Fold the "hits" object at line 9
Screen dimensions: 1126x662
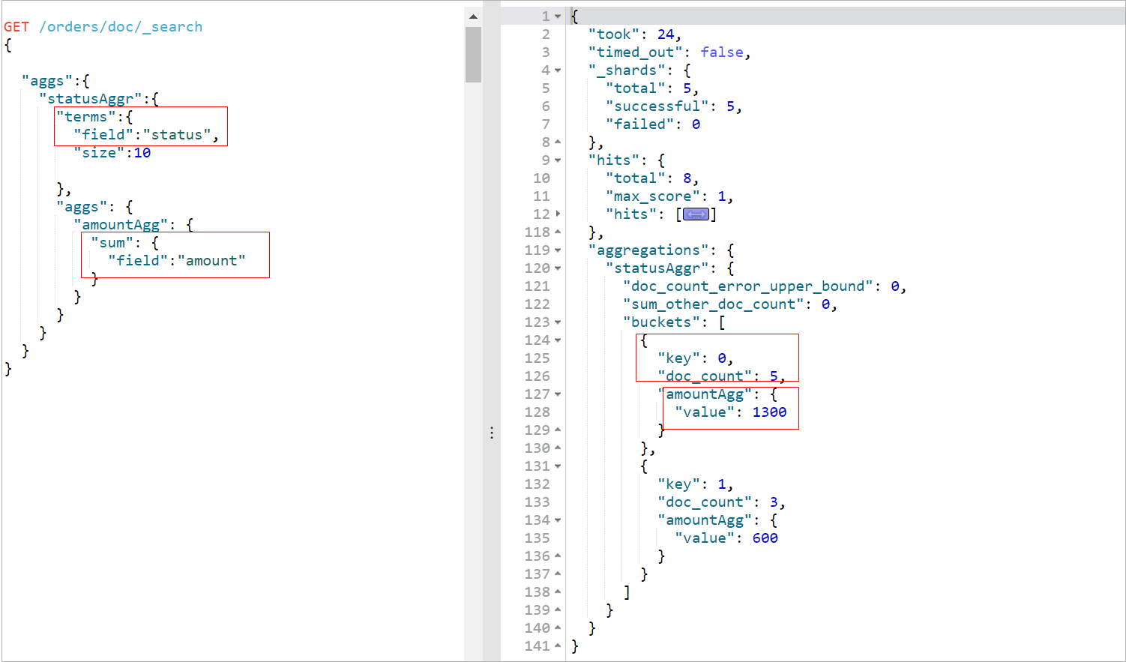[558, 160]
